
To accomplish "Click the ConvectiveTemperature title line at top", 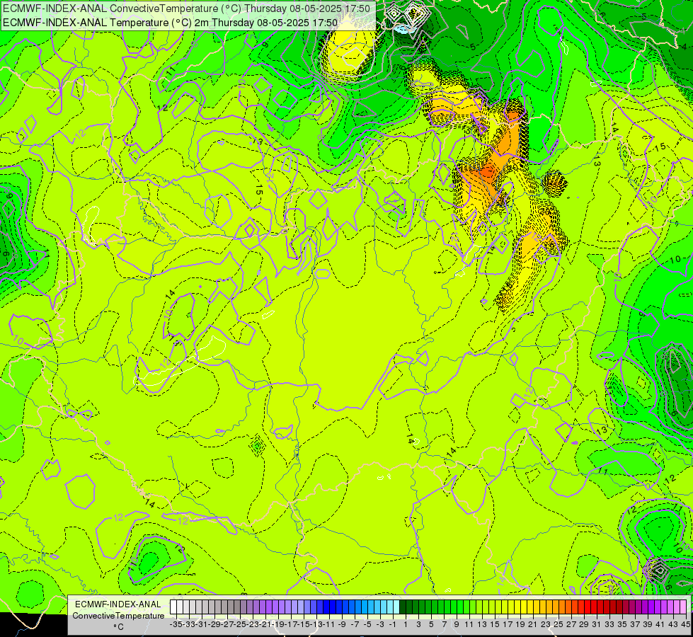I will (x=186, y=8).
